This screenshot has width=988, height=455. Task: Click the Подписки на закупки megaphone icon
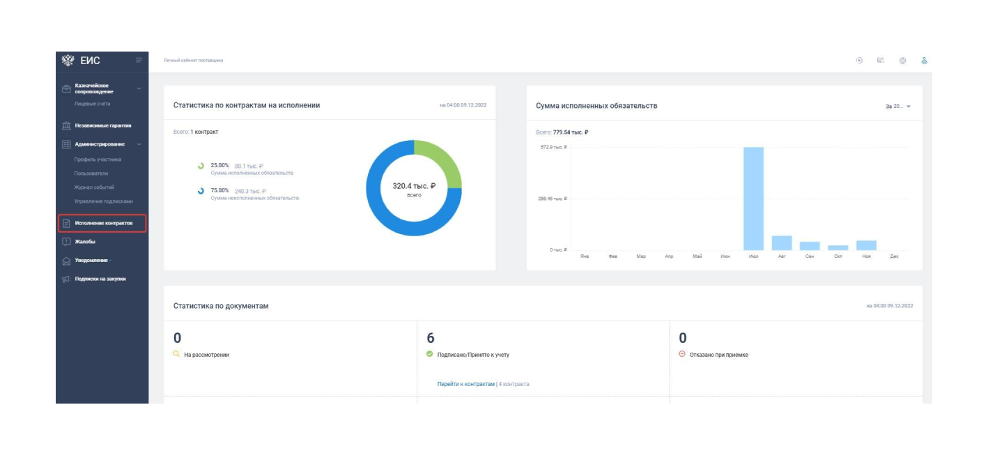pyautogui.click(x=67, y=279)
